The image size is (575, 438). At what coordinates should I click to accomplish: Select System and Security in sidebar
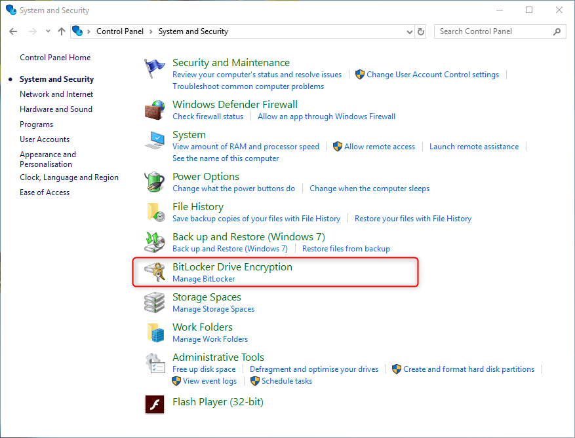pos(57,79)
